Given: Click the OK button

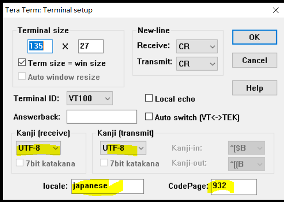Looking at the screenshot, I should (254, 37).
